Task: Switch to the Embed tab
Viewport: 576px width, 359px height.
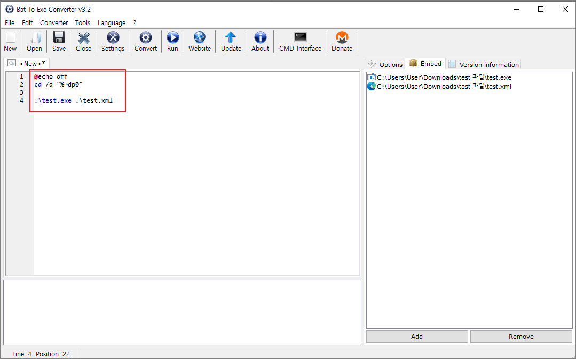Action: pos(425,64)
